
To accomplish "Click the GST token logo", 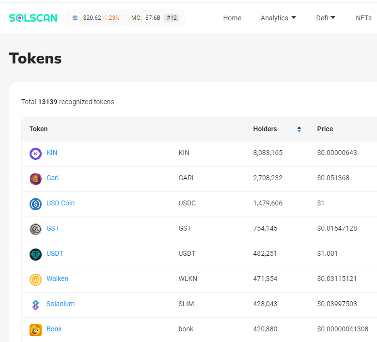I will (x=35, y=229).
